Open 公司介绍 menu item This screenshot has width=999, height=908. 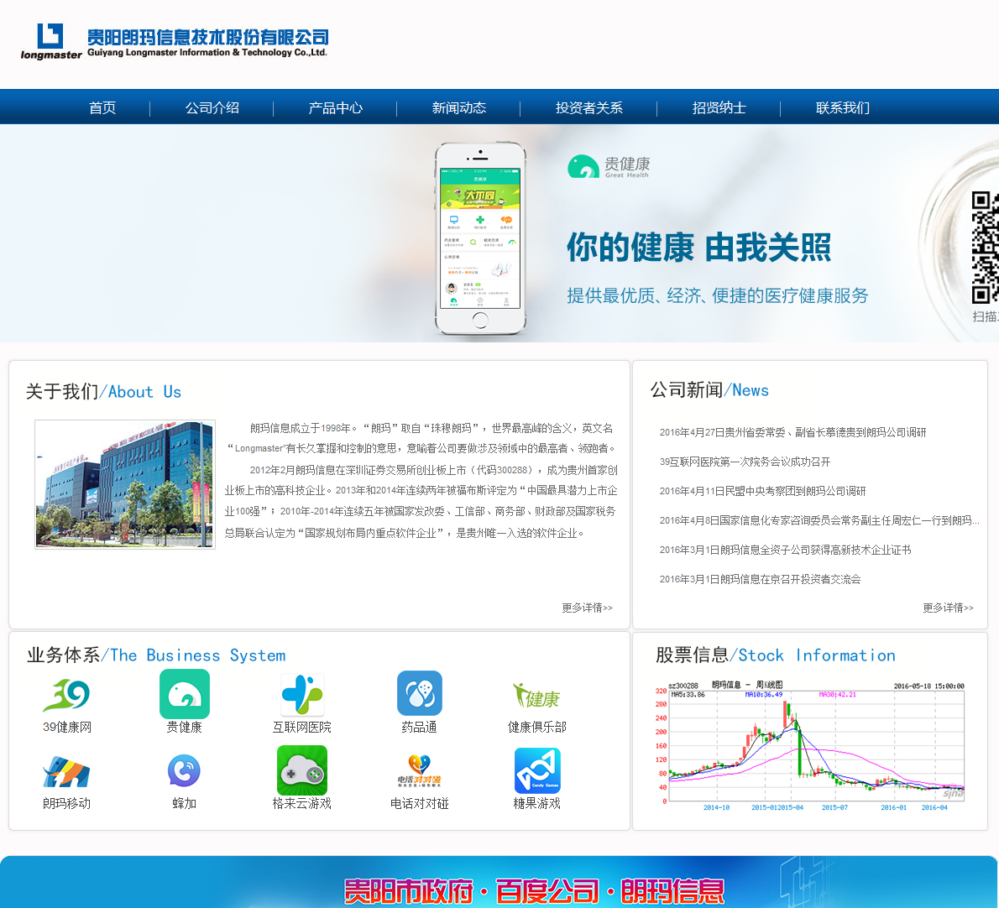pyautogui.click(x=212, y=107)
